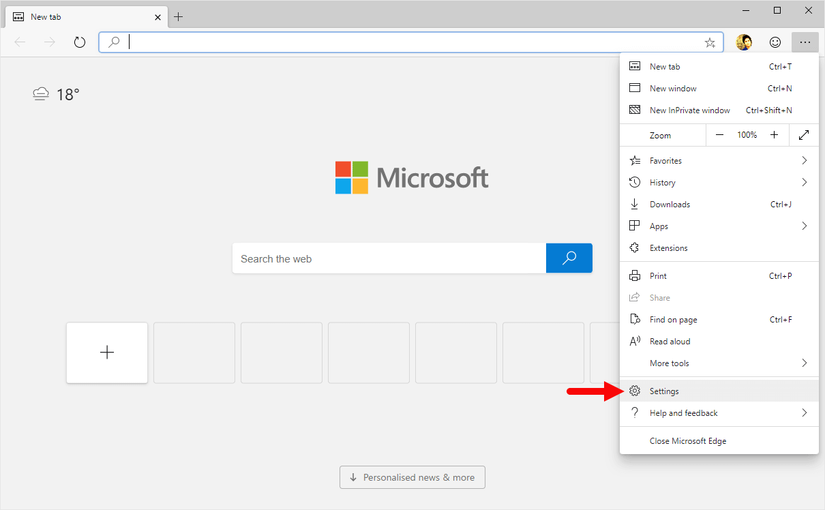Close the Edge window
The width and height of the screenshot is (825, 510).
809,10
